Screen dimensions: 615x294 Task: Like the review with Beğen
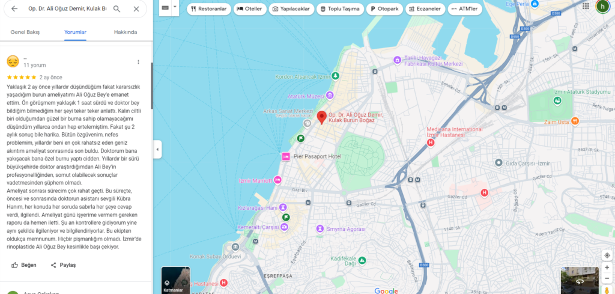[x=23, y=265]
